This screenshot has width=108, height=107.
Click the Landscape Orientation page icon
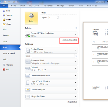[28, 76]
